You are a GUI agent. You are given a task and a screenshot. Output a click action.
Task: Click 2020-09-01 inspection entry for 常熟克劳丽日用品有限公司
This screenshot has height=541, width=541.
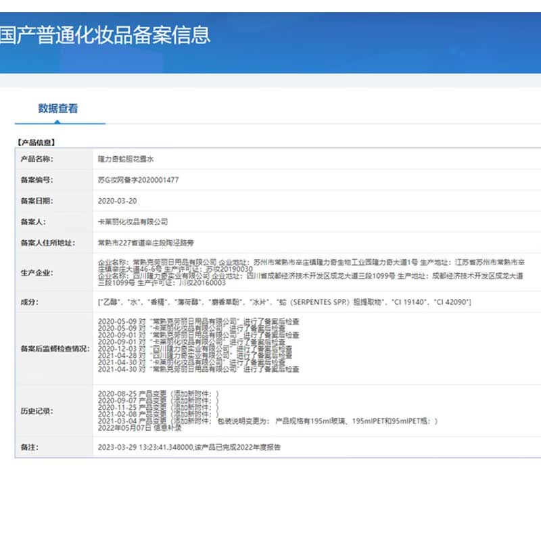point(198,335)
